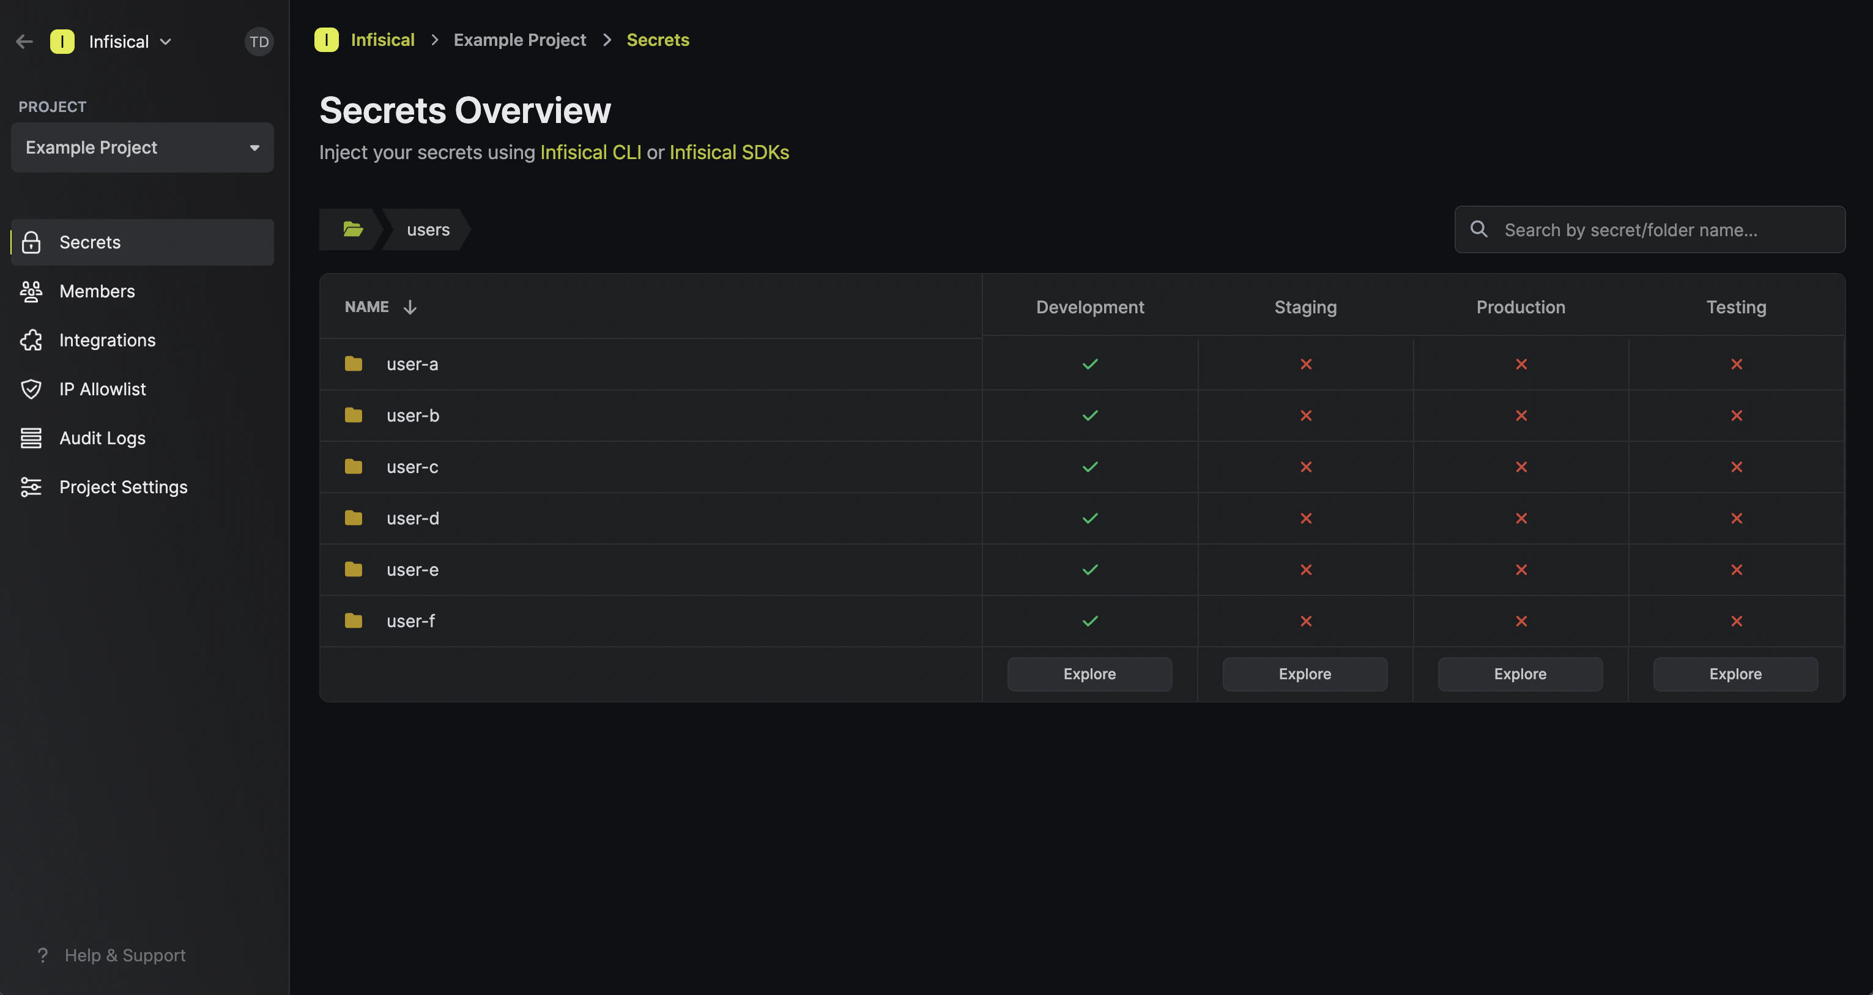Explore the Staging environment

[1305, 674]
